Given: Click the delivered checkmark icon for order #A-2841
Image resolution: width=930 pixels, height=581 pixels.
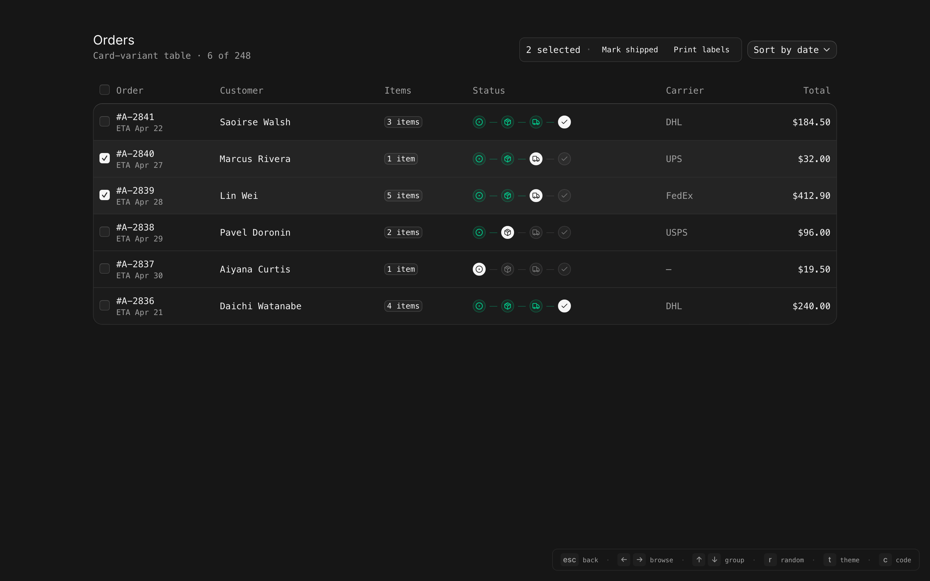Looking at the screenshot, I should point(564,122).
